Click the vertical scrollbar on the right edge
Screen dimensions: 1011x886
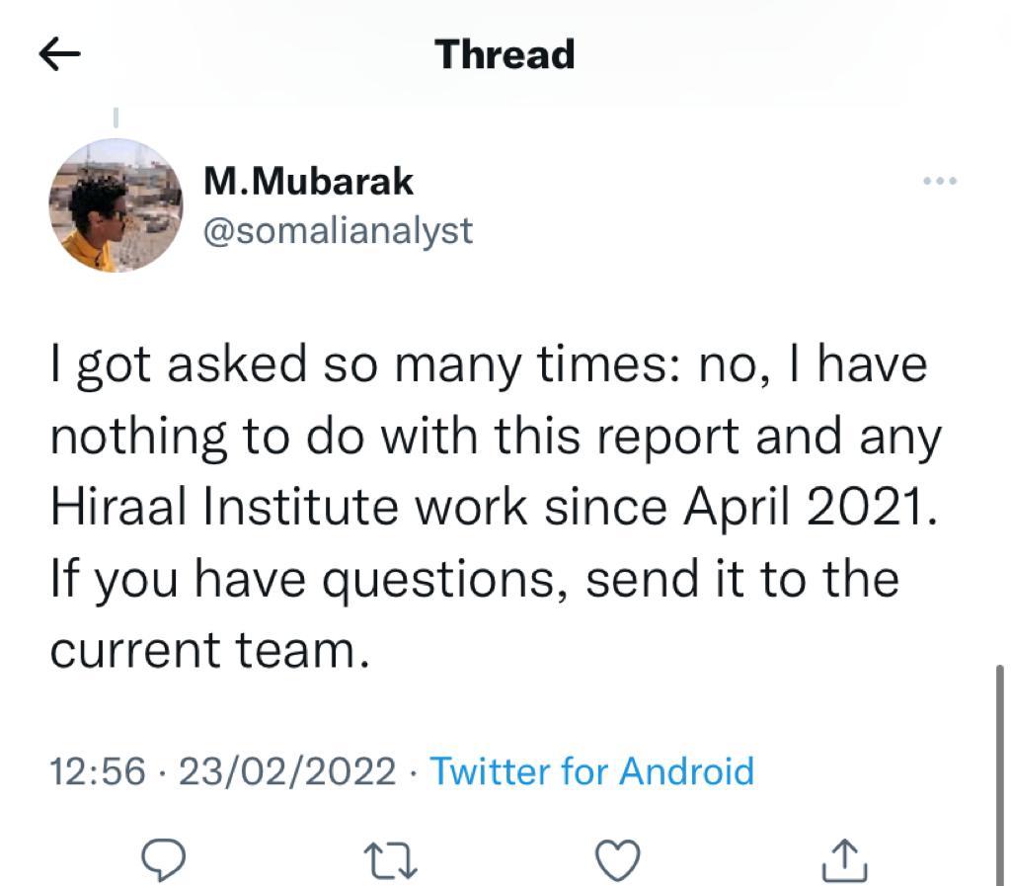[x=1000, y=751]
